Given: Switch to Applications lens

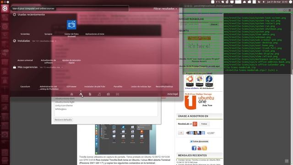Looking at the screenshot, I should click(81, 94).
